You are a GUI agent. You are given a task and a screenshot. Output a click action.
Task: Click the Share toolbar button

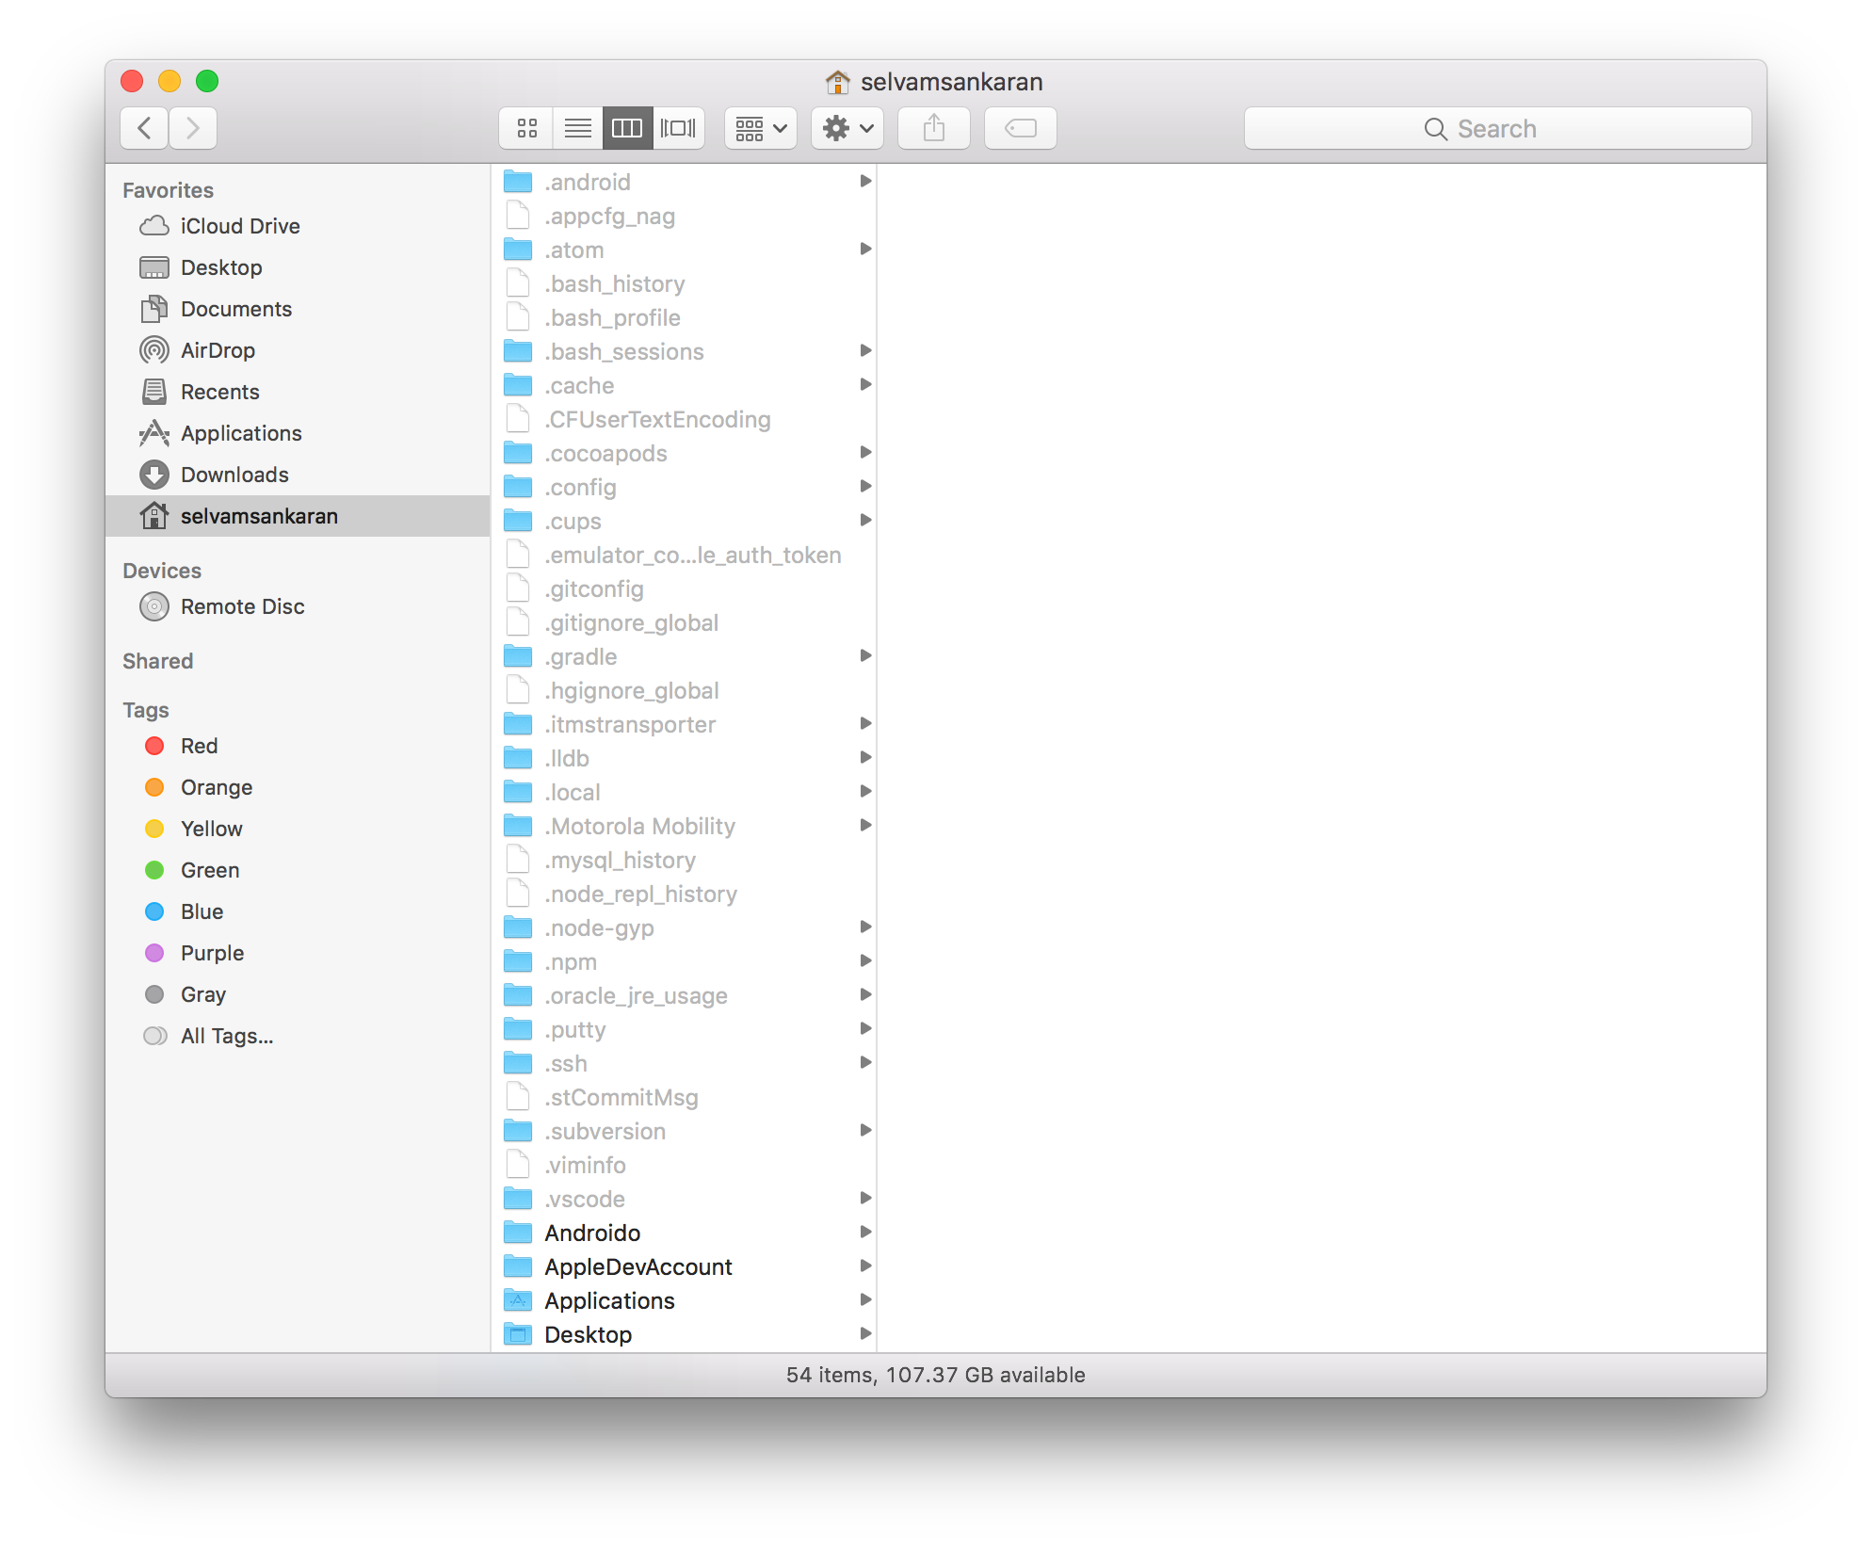tap(934, 128)
